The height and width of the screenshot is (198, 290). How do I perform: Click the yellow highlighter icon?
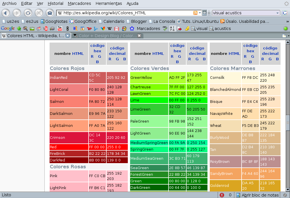click(187, 29)
